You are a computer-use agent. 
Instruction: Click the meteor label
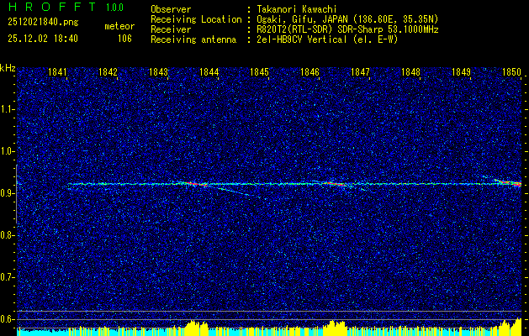[x=119, y=26]
